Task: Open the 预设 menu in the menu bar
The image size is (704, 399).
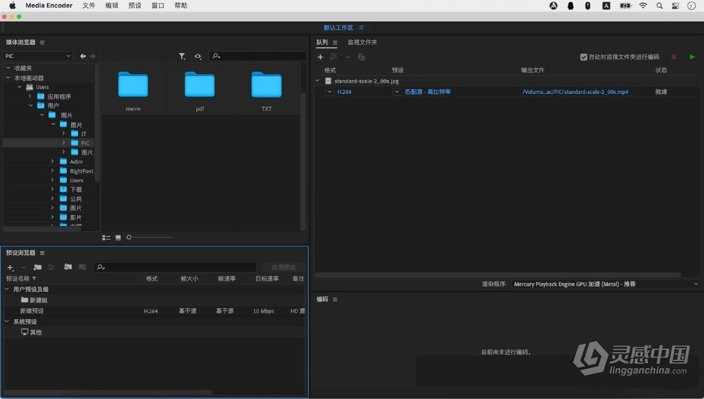Action: pyautogui.click(x=134, y=6)
